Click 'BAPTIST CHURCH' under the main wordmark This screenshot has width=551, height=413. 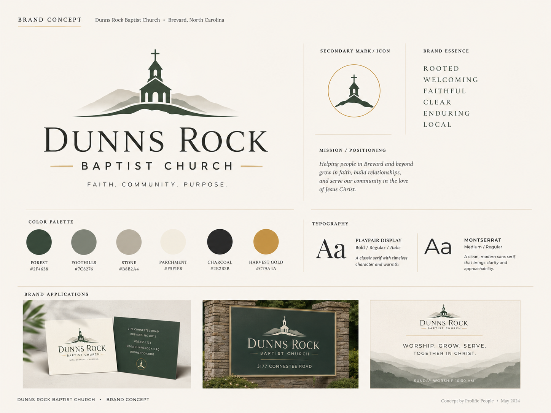(158, 166)
